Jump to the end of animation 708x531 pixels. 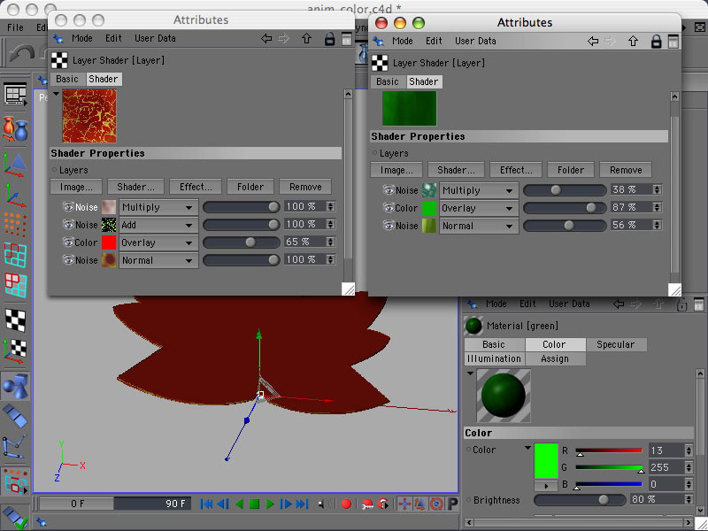302,504
